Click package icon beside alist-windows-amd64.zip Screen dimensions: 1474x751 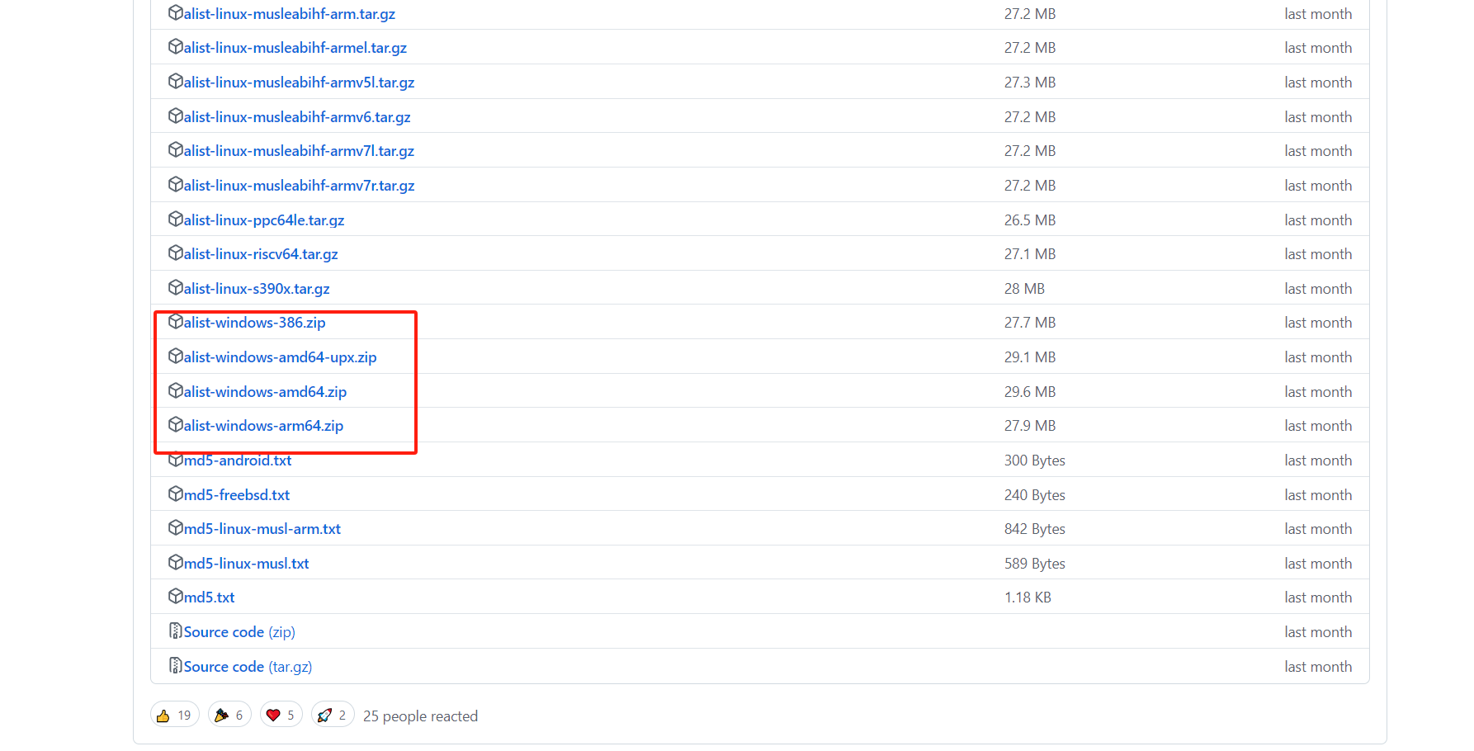pyautogui.click(x=175, y=390)
